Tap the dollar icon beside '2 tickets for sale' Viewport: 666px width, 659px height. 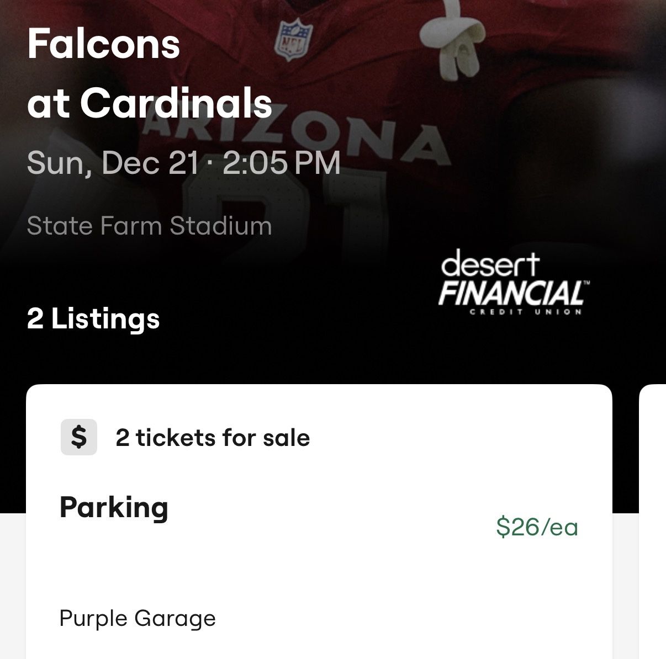[78, 438]
